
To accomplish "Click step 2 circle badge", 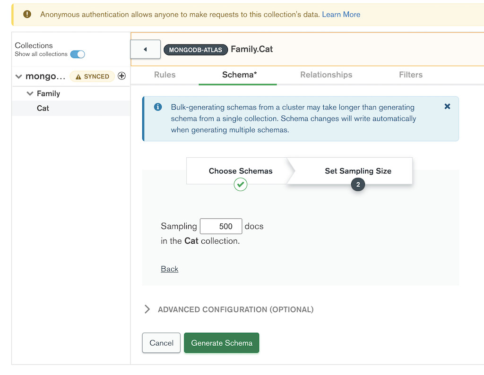I will tap(358, 185).
